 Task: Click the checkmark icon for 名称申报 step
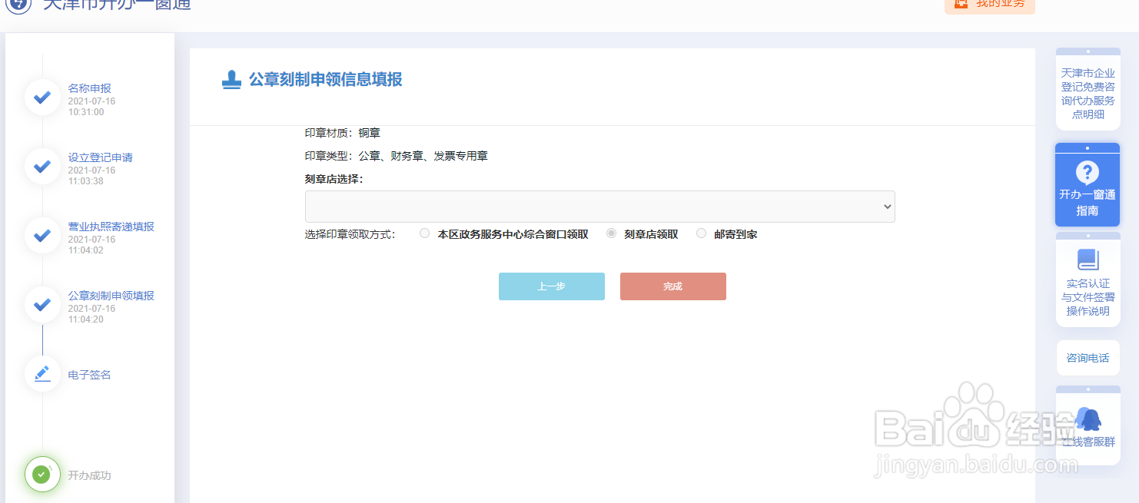42,98
